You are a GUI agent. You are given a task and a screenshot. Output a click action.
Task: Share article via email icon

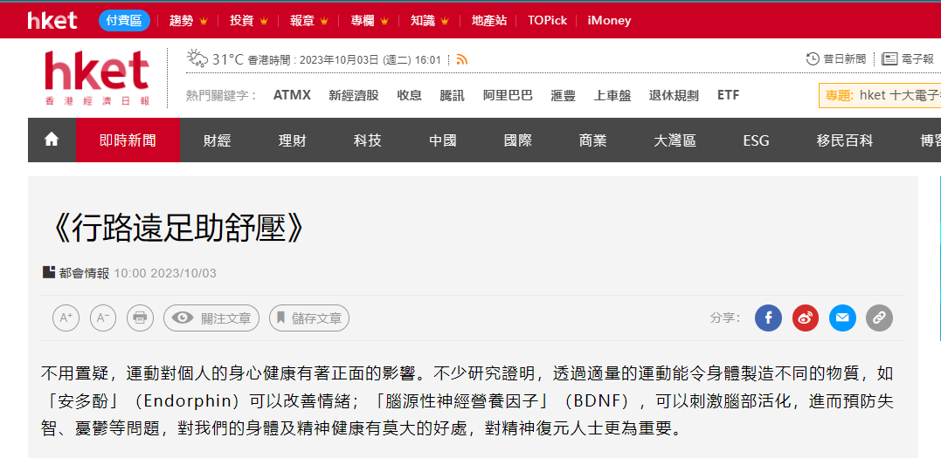[x=842, y=318]
